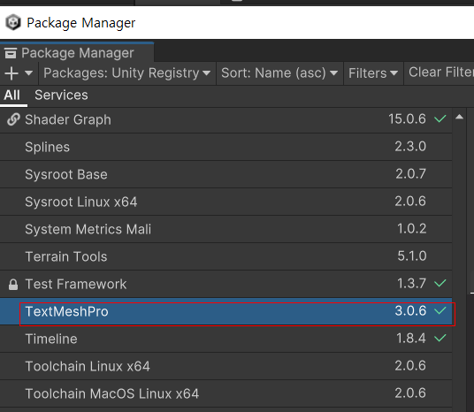Click version 1.0.2 of System Metrics Mali
This screenshot has height=412, width=474.
coord(412,228)
